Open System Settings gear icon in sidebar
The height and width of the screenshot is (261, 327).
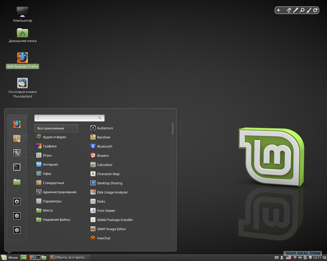tap(17, 153)
